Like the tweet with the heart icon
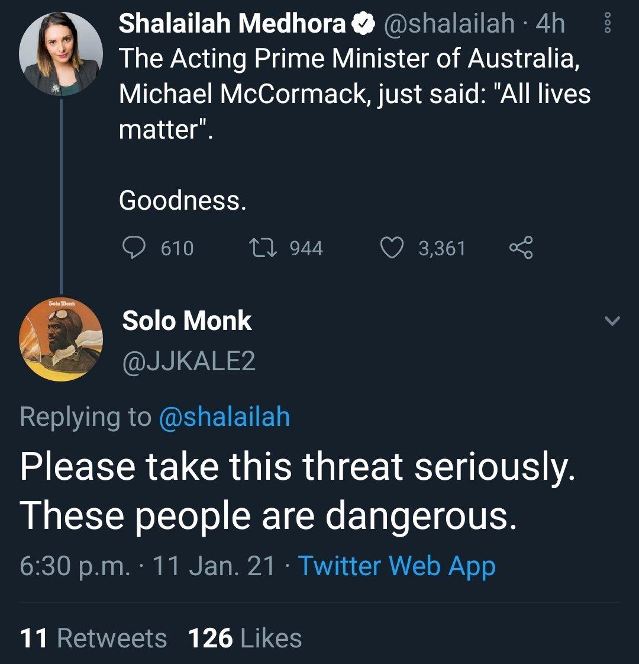The height and width of the screenshot is (664, 639). [391, 248]
